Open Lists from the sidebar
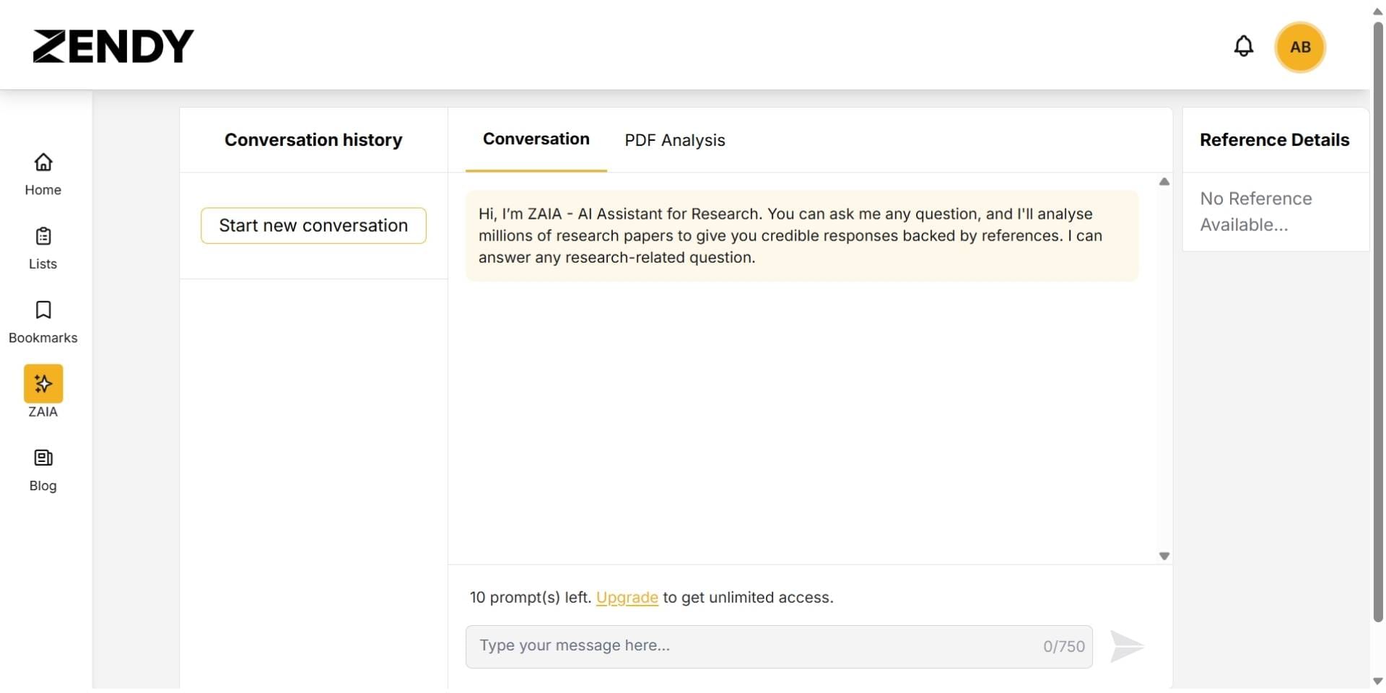Image resolution: width=1386 pixels, height=693 pixels. [43, 248]
